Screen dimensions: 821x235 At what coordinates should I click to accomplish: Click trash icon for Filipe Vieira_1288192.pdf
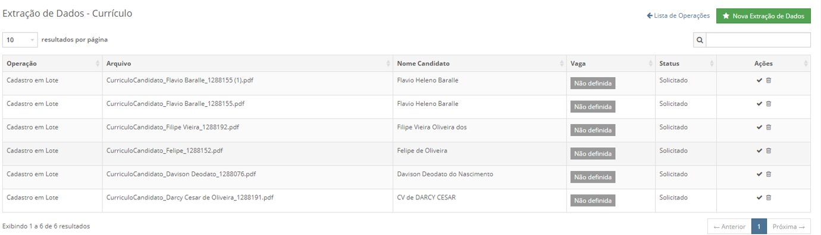pyautogui.click(x=769, y=127)
